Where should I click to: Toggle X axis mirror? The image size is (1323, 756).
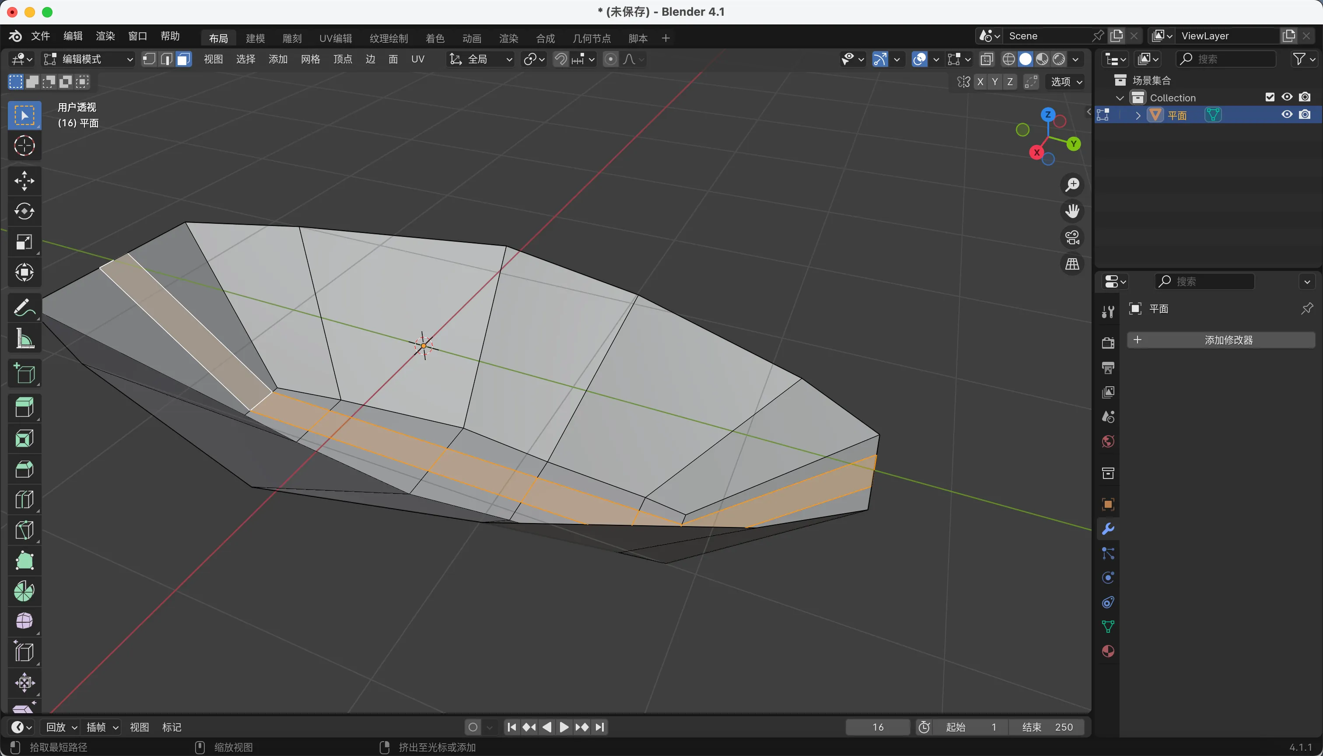[980, 82]
